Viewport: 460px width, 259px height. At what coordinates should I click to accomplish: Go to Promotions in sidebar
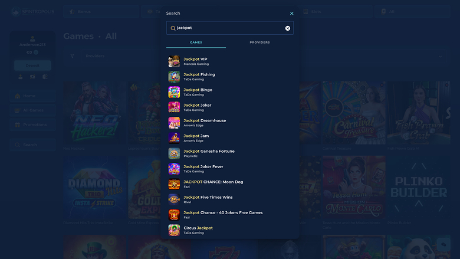point(32,124)
